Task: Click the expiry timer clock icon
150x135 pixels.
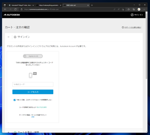Action: pos(25,56)
